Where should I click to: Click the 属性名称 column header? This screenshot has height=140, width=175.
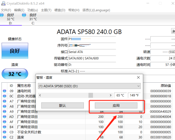point(24,86)
